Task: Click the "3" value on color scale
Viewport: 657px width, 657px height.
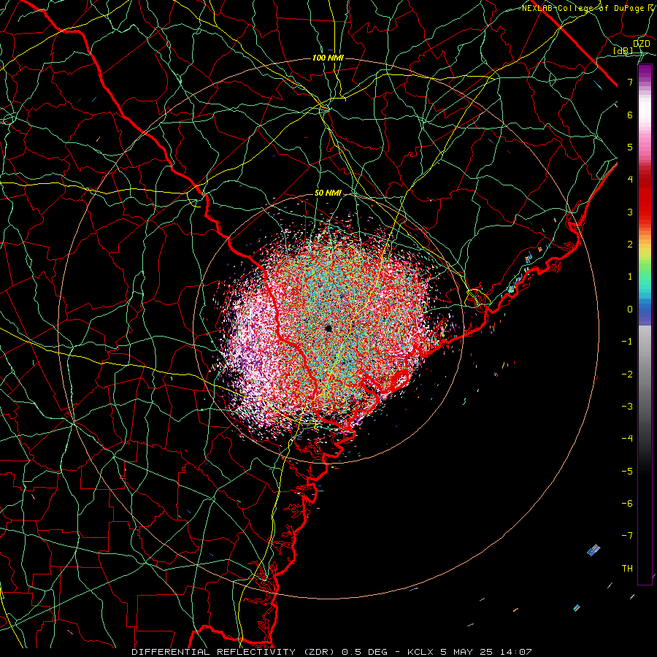Action: (x=630, y=212)
